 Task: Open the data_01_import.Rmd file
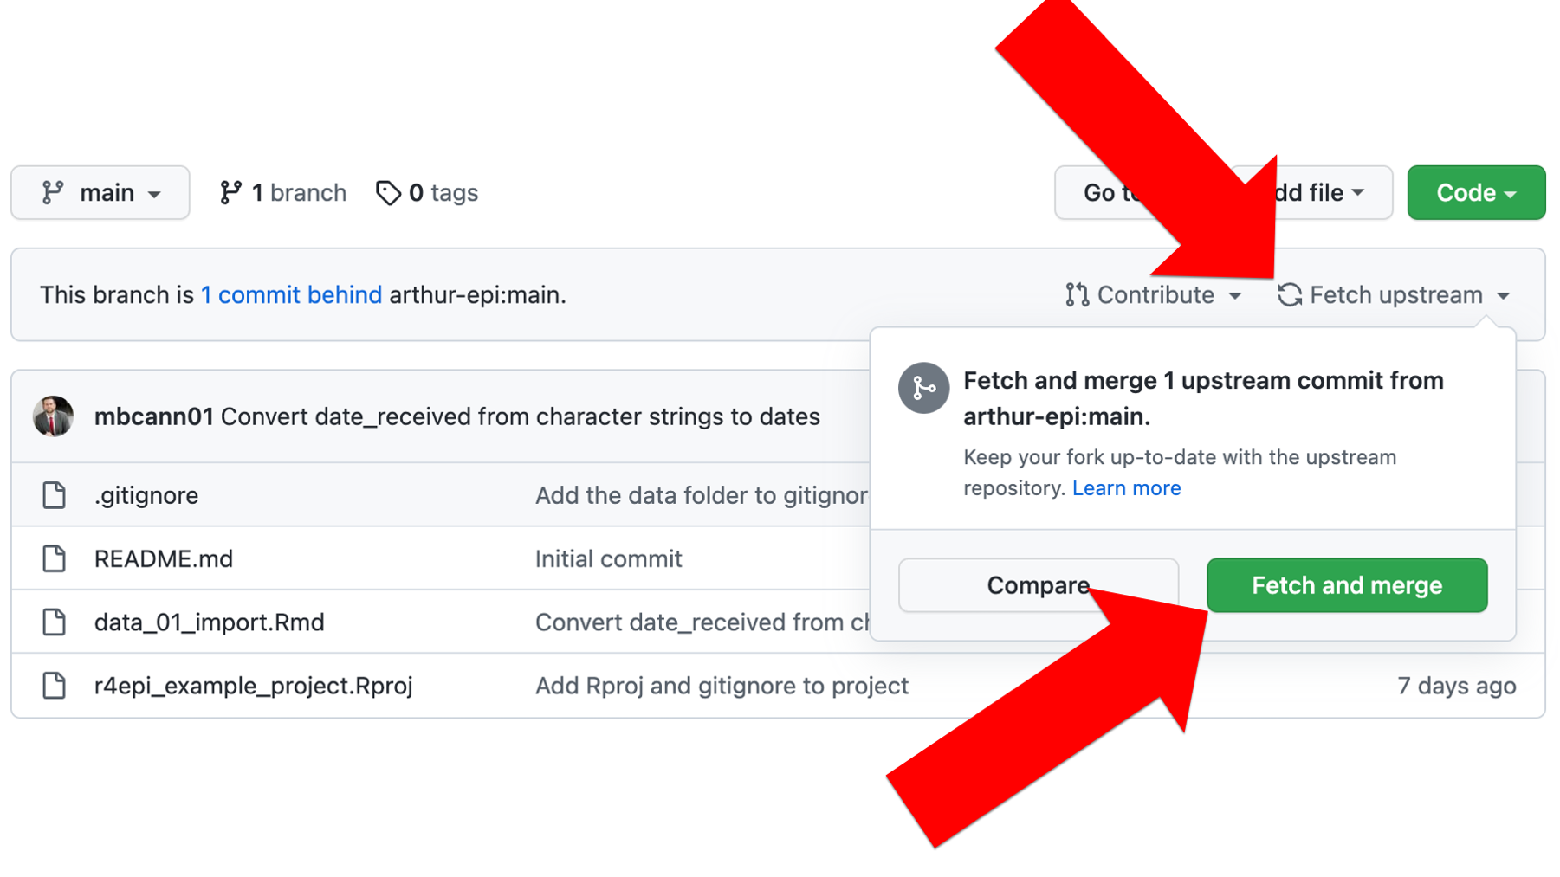[209, 622]
